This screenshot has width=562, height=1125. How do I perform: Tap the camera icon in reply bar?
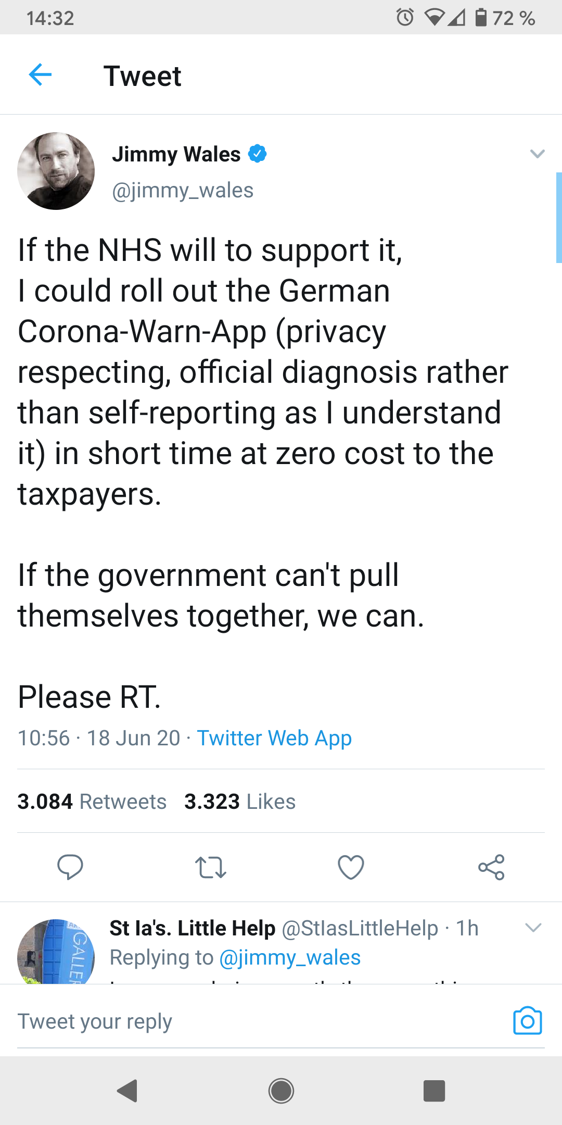527,1021
